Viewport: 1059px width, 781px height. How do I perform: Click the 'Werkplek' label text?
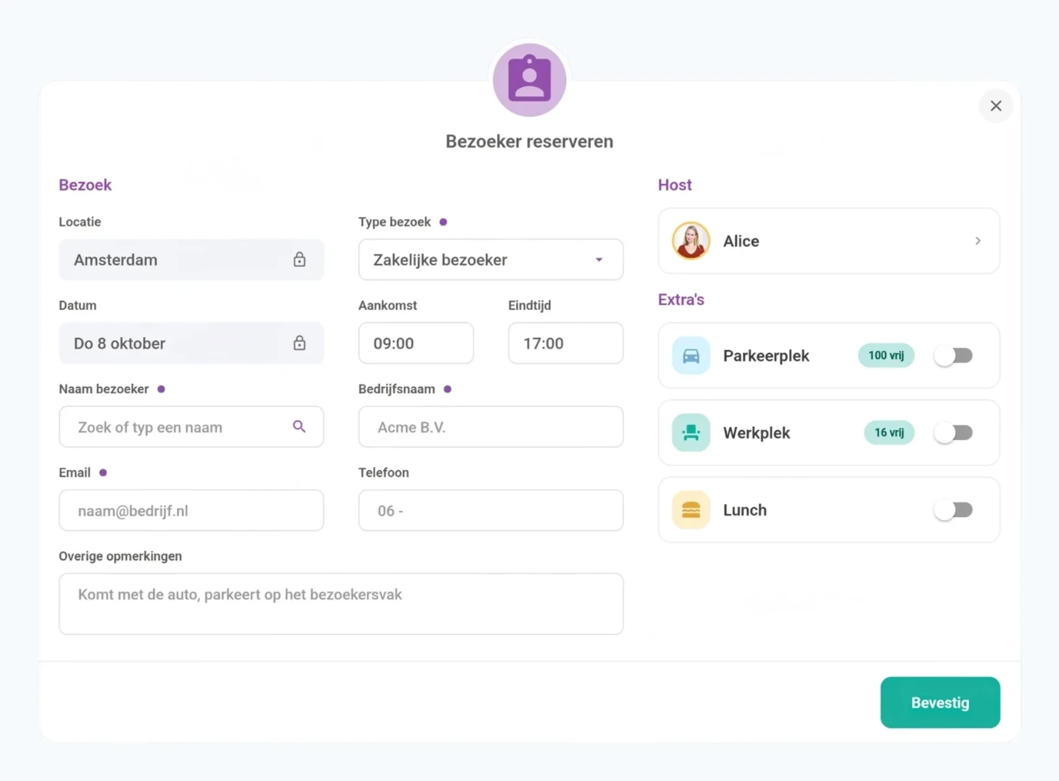coord(757,432)
